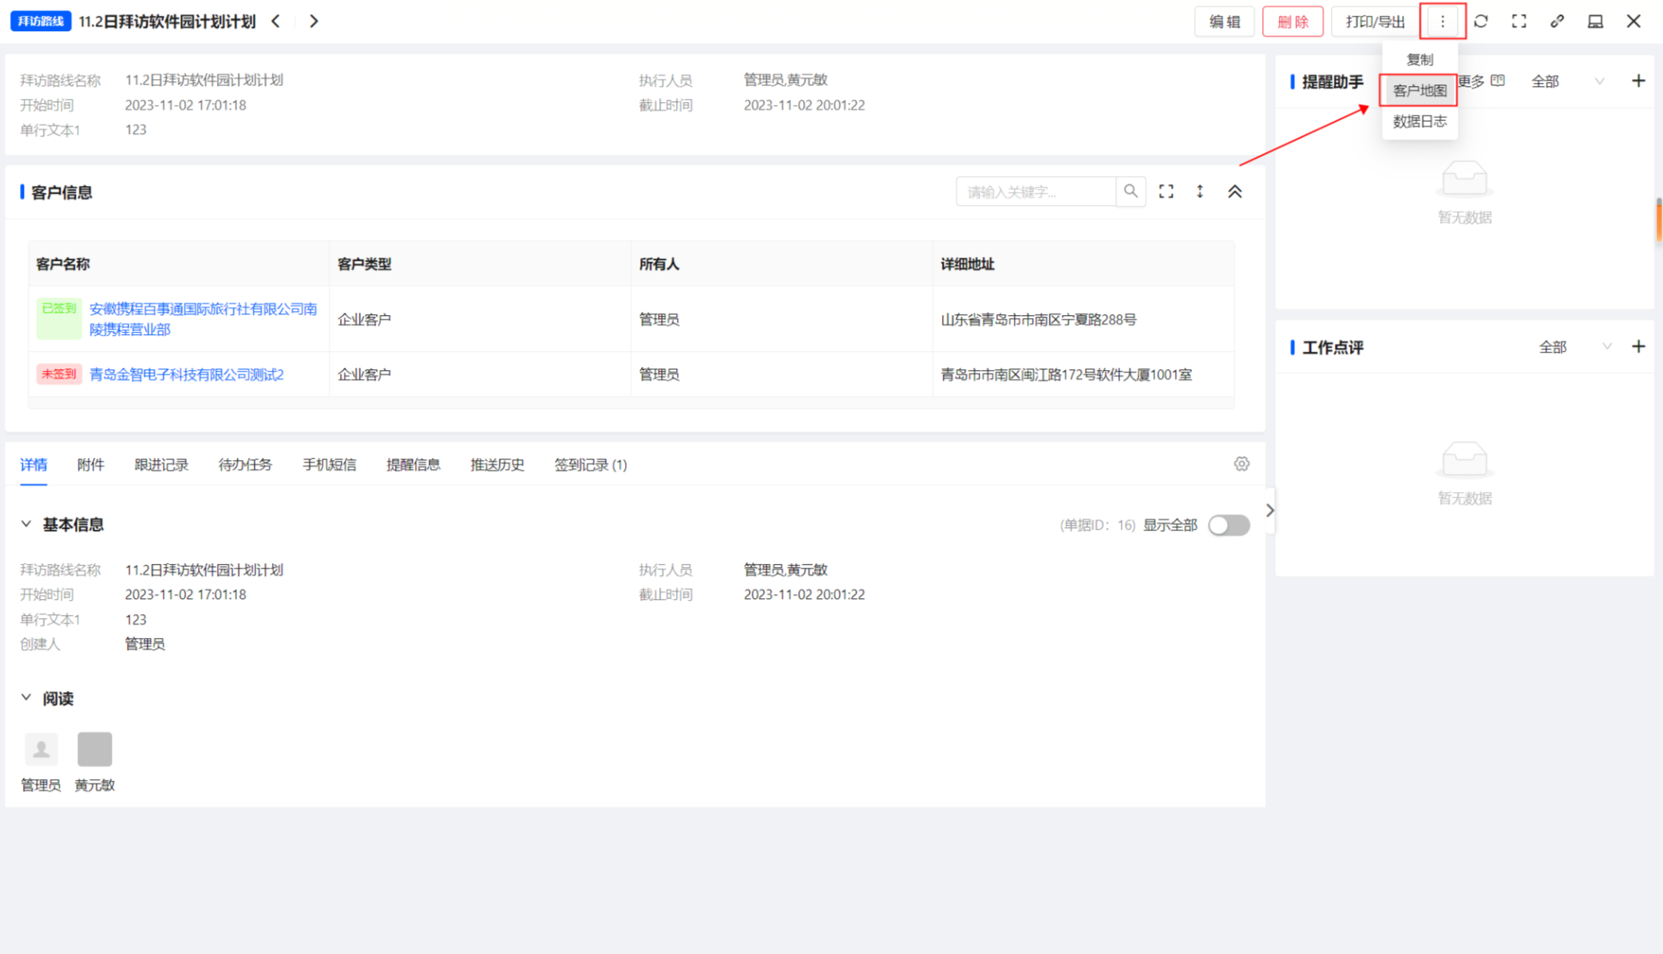Click the vertical sort arrows icon

(x=1200, y=191)
